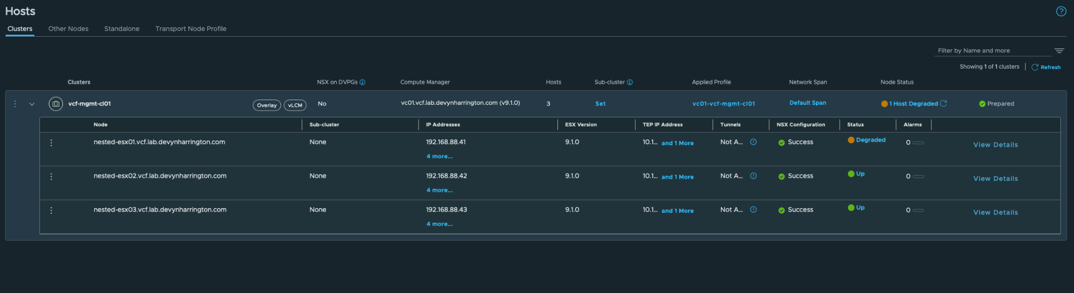This screenshot has width=1074, height=293.
Task: Expand 4 more IP addresses for nested-esx02
Action: pyautogui.click(x=439, y=190)
